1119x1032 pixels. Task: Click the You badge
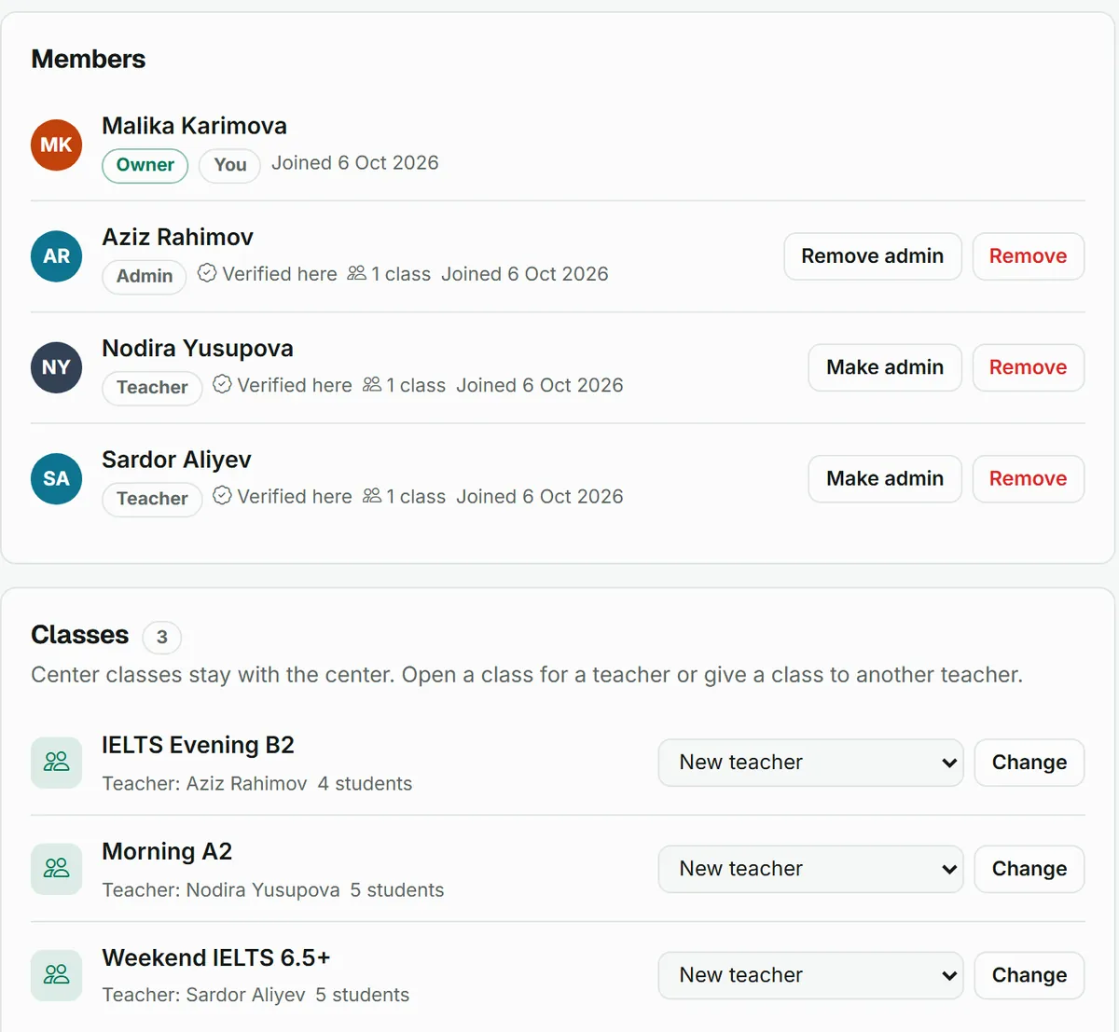click(229, 165)
